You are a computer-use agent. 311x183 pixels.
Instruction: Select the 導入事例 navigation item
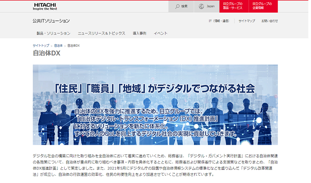coord(139,33)
